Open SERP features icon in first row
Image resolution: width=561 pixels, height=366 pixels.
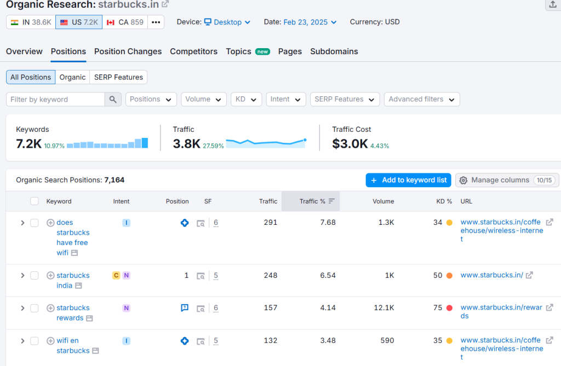coord(201,223)
